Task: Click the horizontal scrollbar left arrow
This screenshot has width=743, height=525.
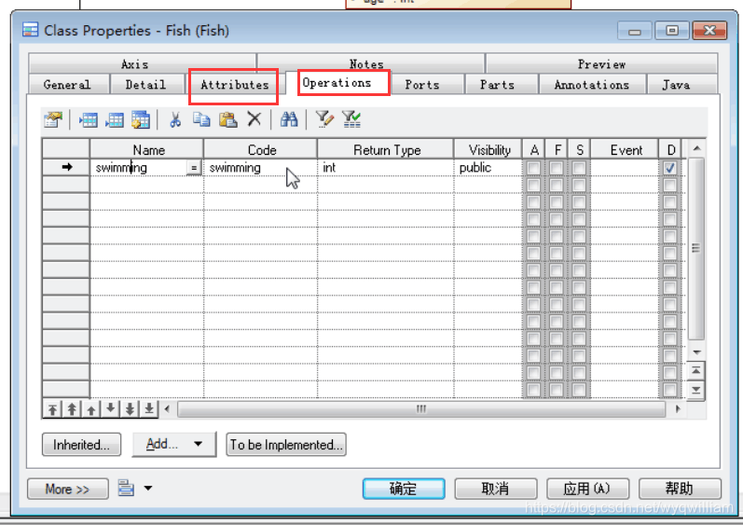Action: point(167,409)
